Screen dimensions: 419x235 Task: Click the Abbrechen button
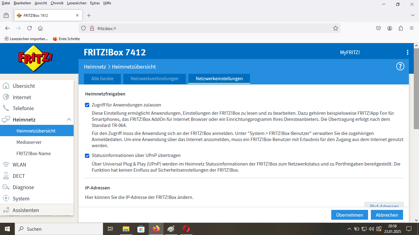point(387,215)
